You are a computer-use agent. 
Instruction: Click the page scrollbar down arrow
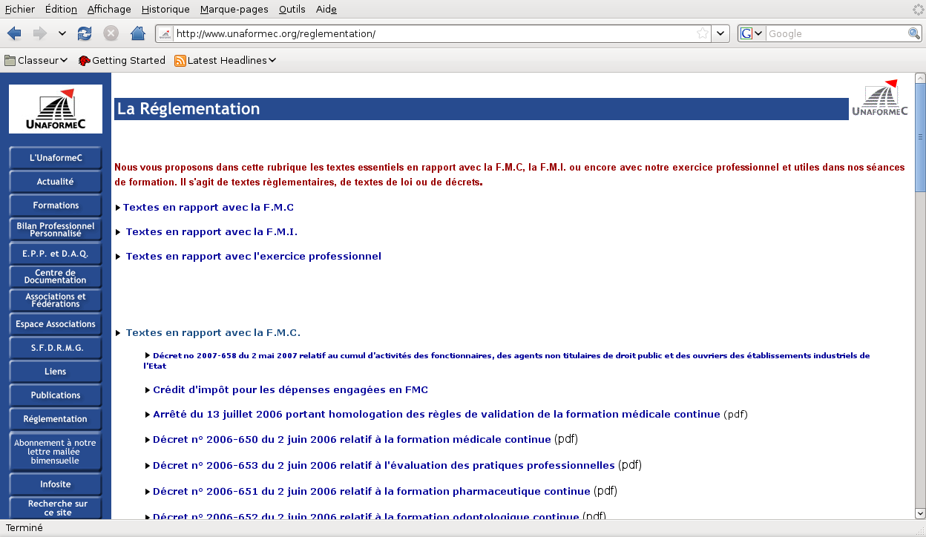920,513
